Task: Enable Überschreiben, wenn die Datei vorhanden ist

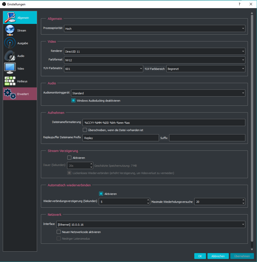Action: [85, 130]
